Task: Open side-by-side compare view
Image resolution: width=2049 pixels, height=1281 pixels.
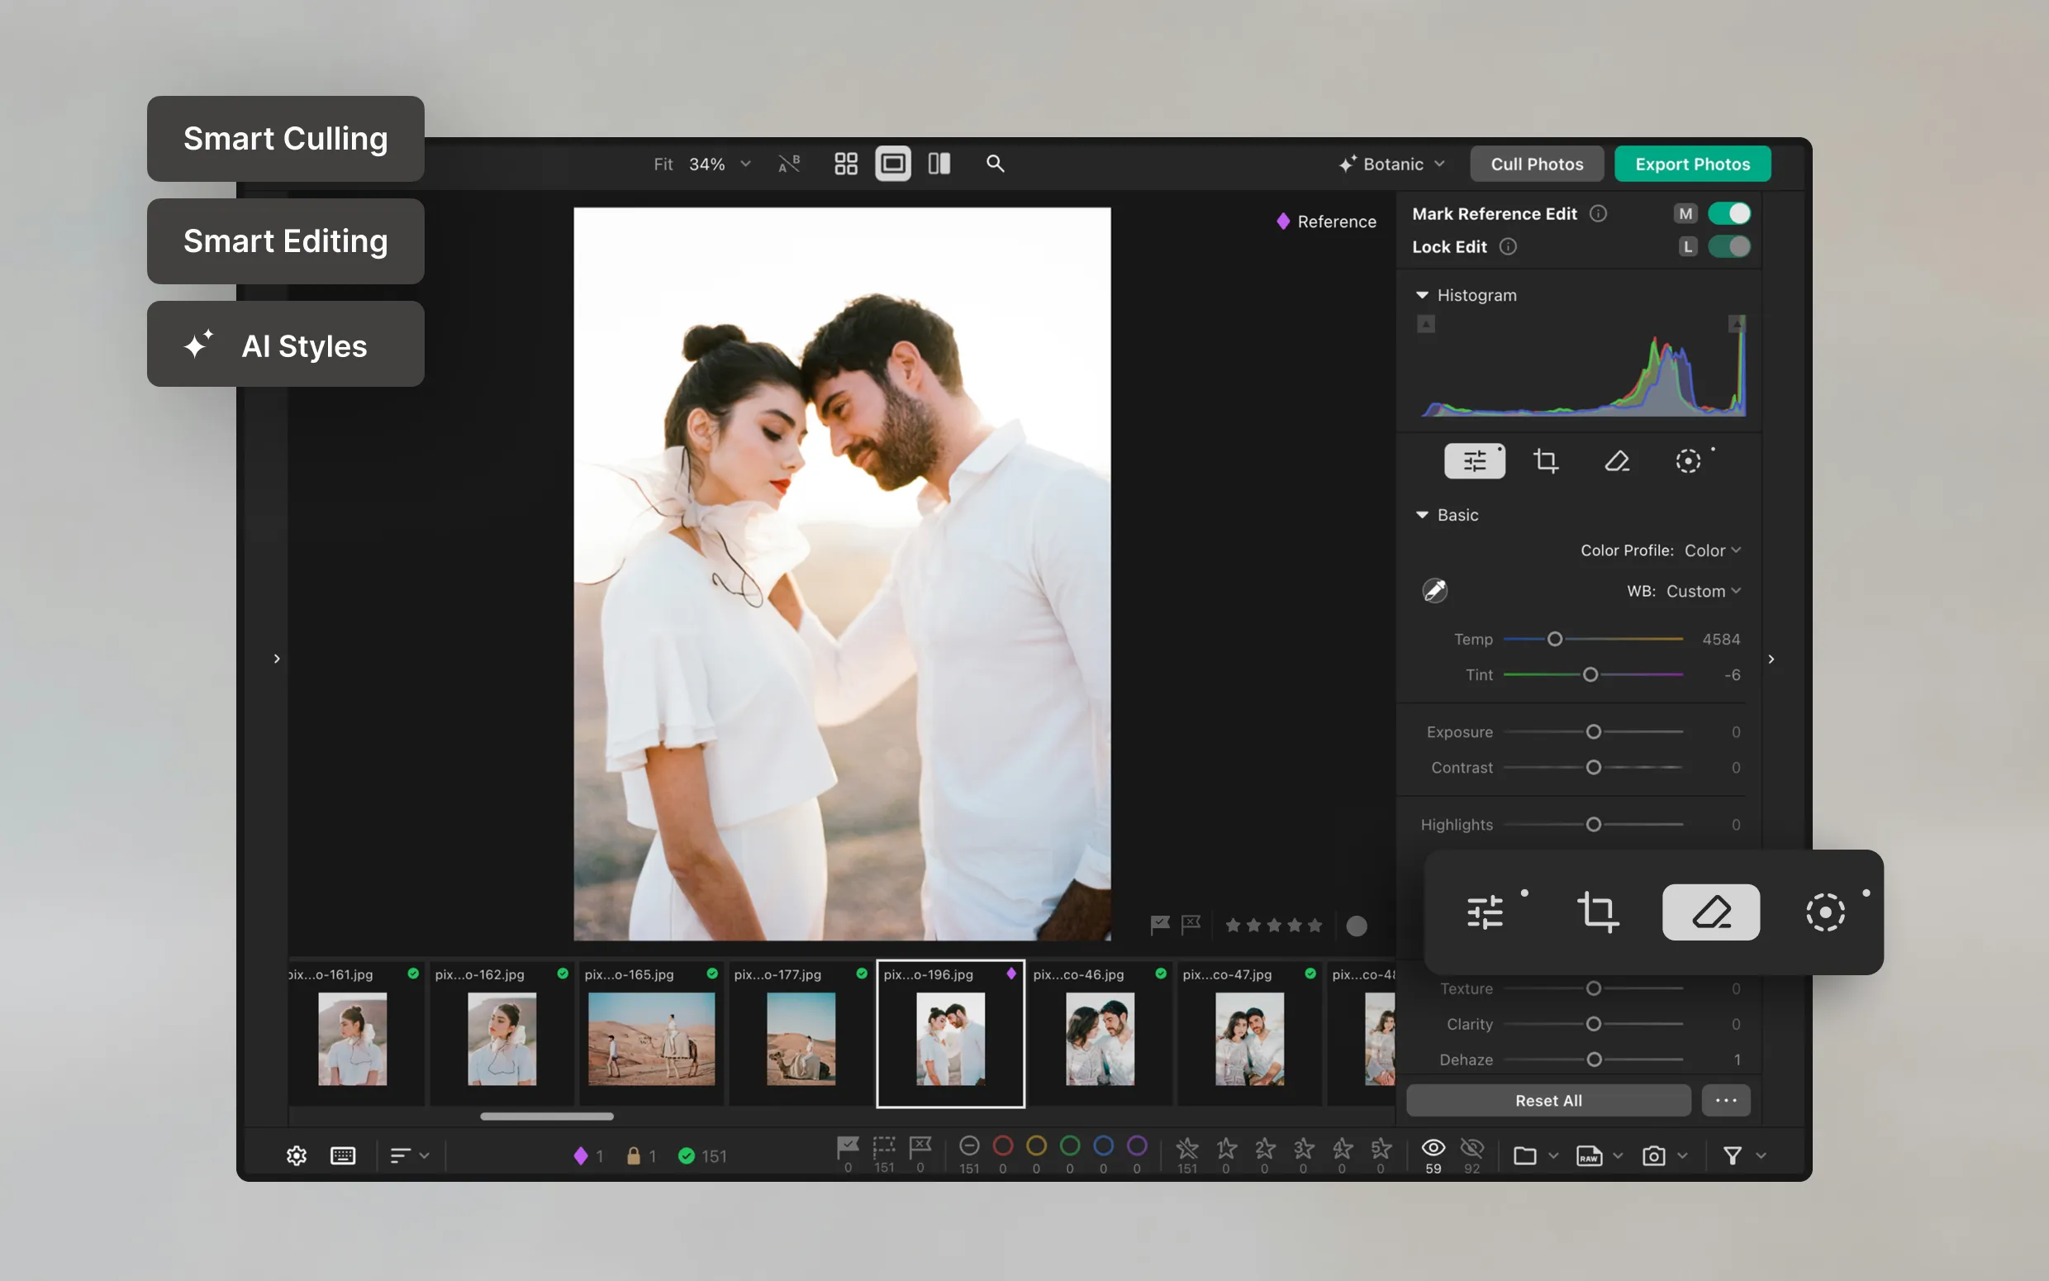Action: (x=939, y=164)
